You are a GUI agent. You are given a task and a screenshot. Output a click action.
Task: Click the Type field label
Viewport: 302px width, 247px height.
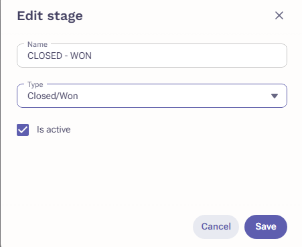[x=35, y=84]
